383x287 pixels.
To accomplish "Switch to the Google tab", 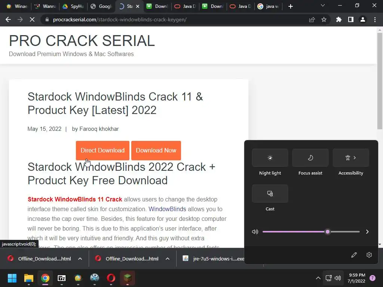I will pos(101,6).
